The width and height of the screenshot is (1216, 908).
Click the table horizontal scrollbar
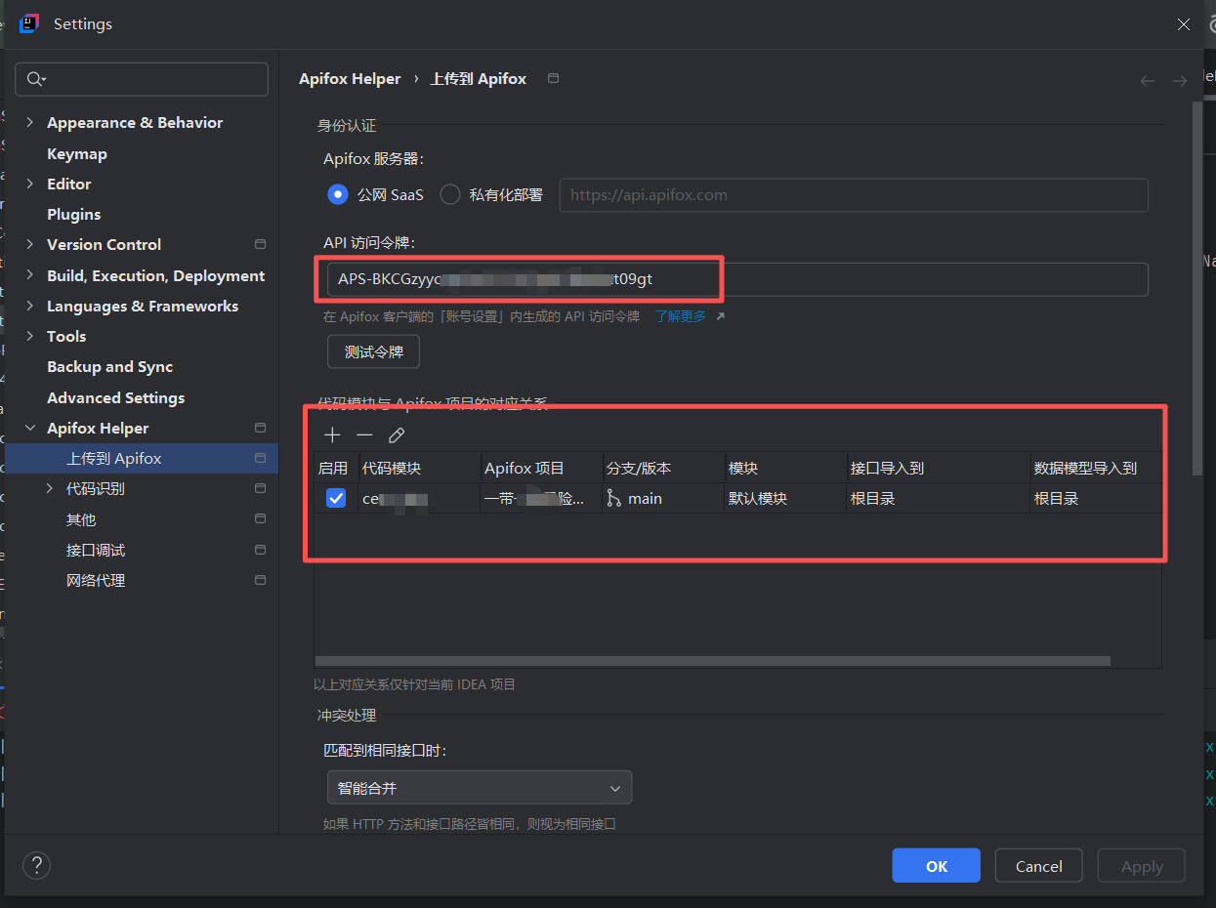[712, 661]
